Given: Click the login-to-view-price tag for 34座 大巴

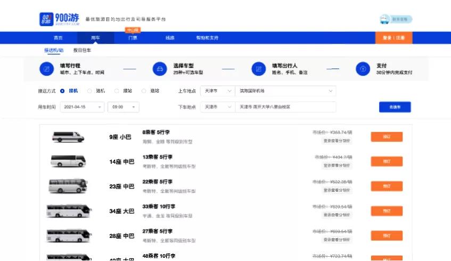Looking at the screenshot, I should coord(337,215).
